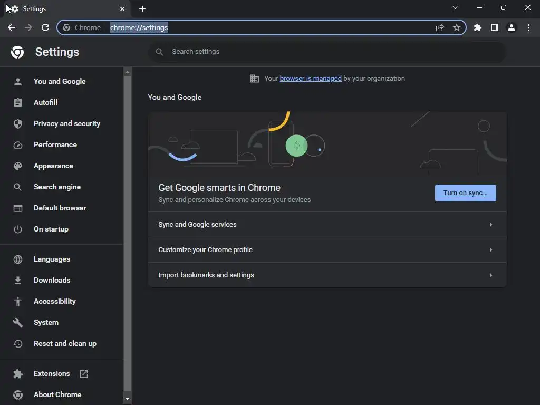Open the You and Google section
The height and width of the screenshot is (405, 540).
tap(60, 82)
